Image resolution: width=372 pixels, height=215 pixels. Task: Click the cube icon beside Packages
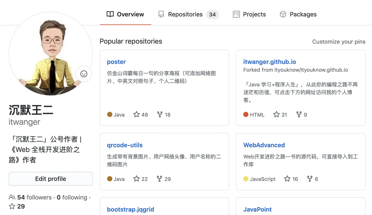(283, 14)
